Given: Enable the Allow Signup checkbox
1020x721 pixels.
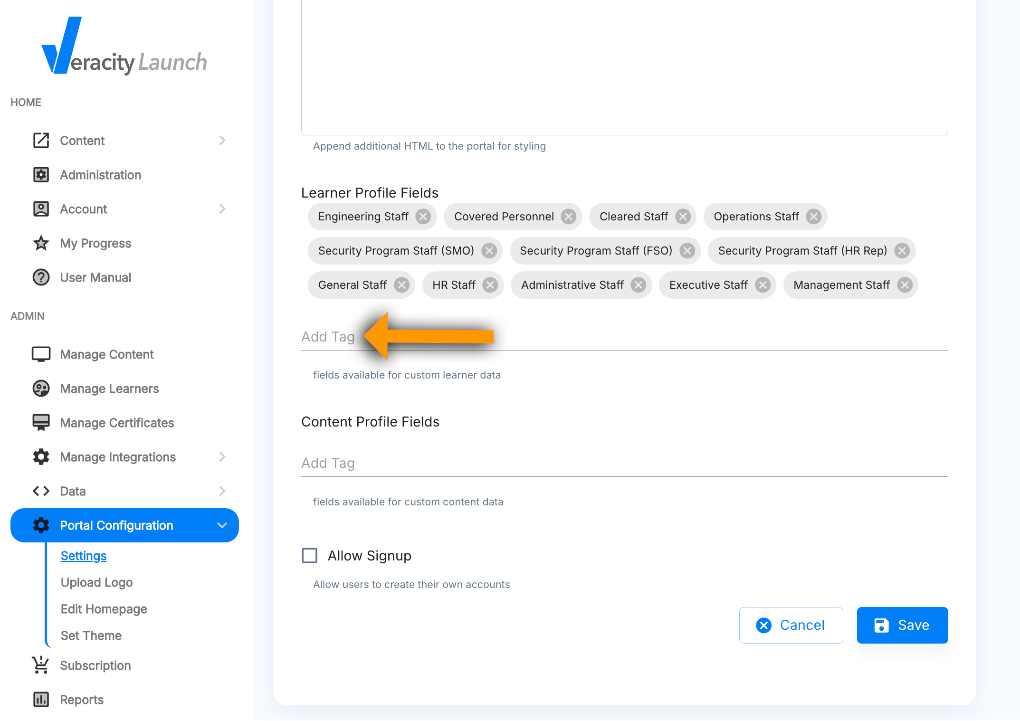Looking at the screenshot, I should coord(310,555).
